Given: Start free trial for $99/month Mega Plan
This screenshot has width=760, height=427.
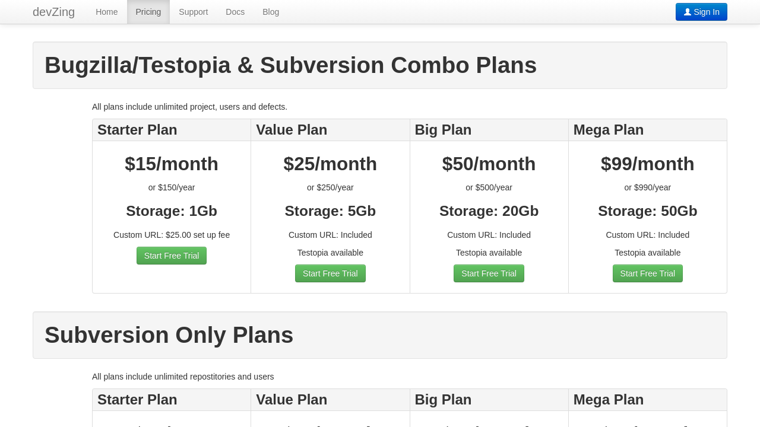Looking at the screenshot, I should [x=647, y=273].
